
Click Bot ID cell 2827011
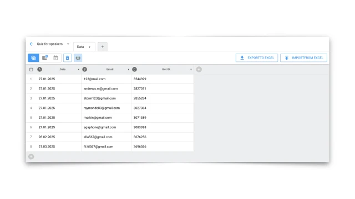(163, 88)
